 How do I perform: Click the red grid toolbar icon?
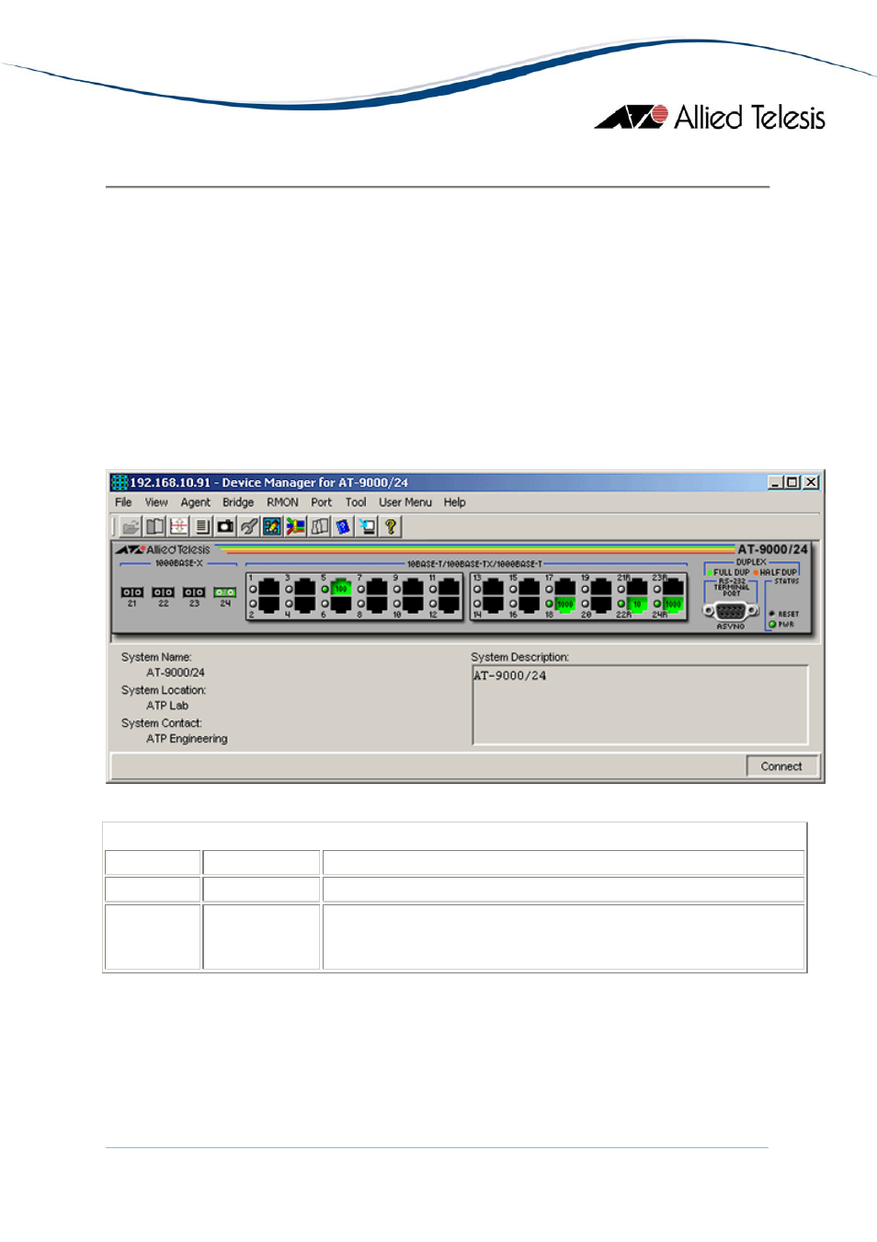pos(178,526)
